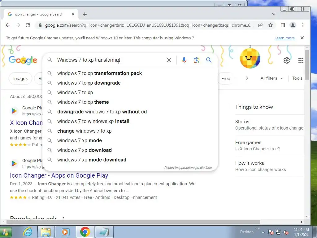Toggle the Chrome side panel
317x238 pixels.
[283, 25]
